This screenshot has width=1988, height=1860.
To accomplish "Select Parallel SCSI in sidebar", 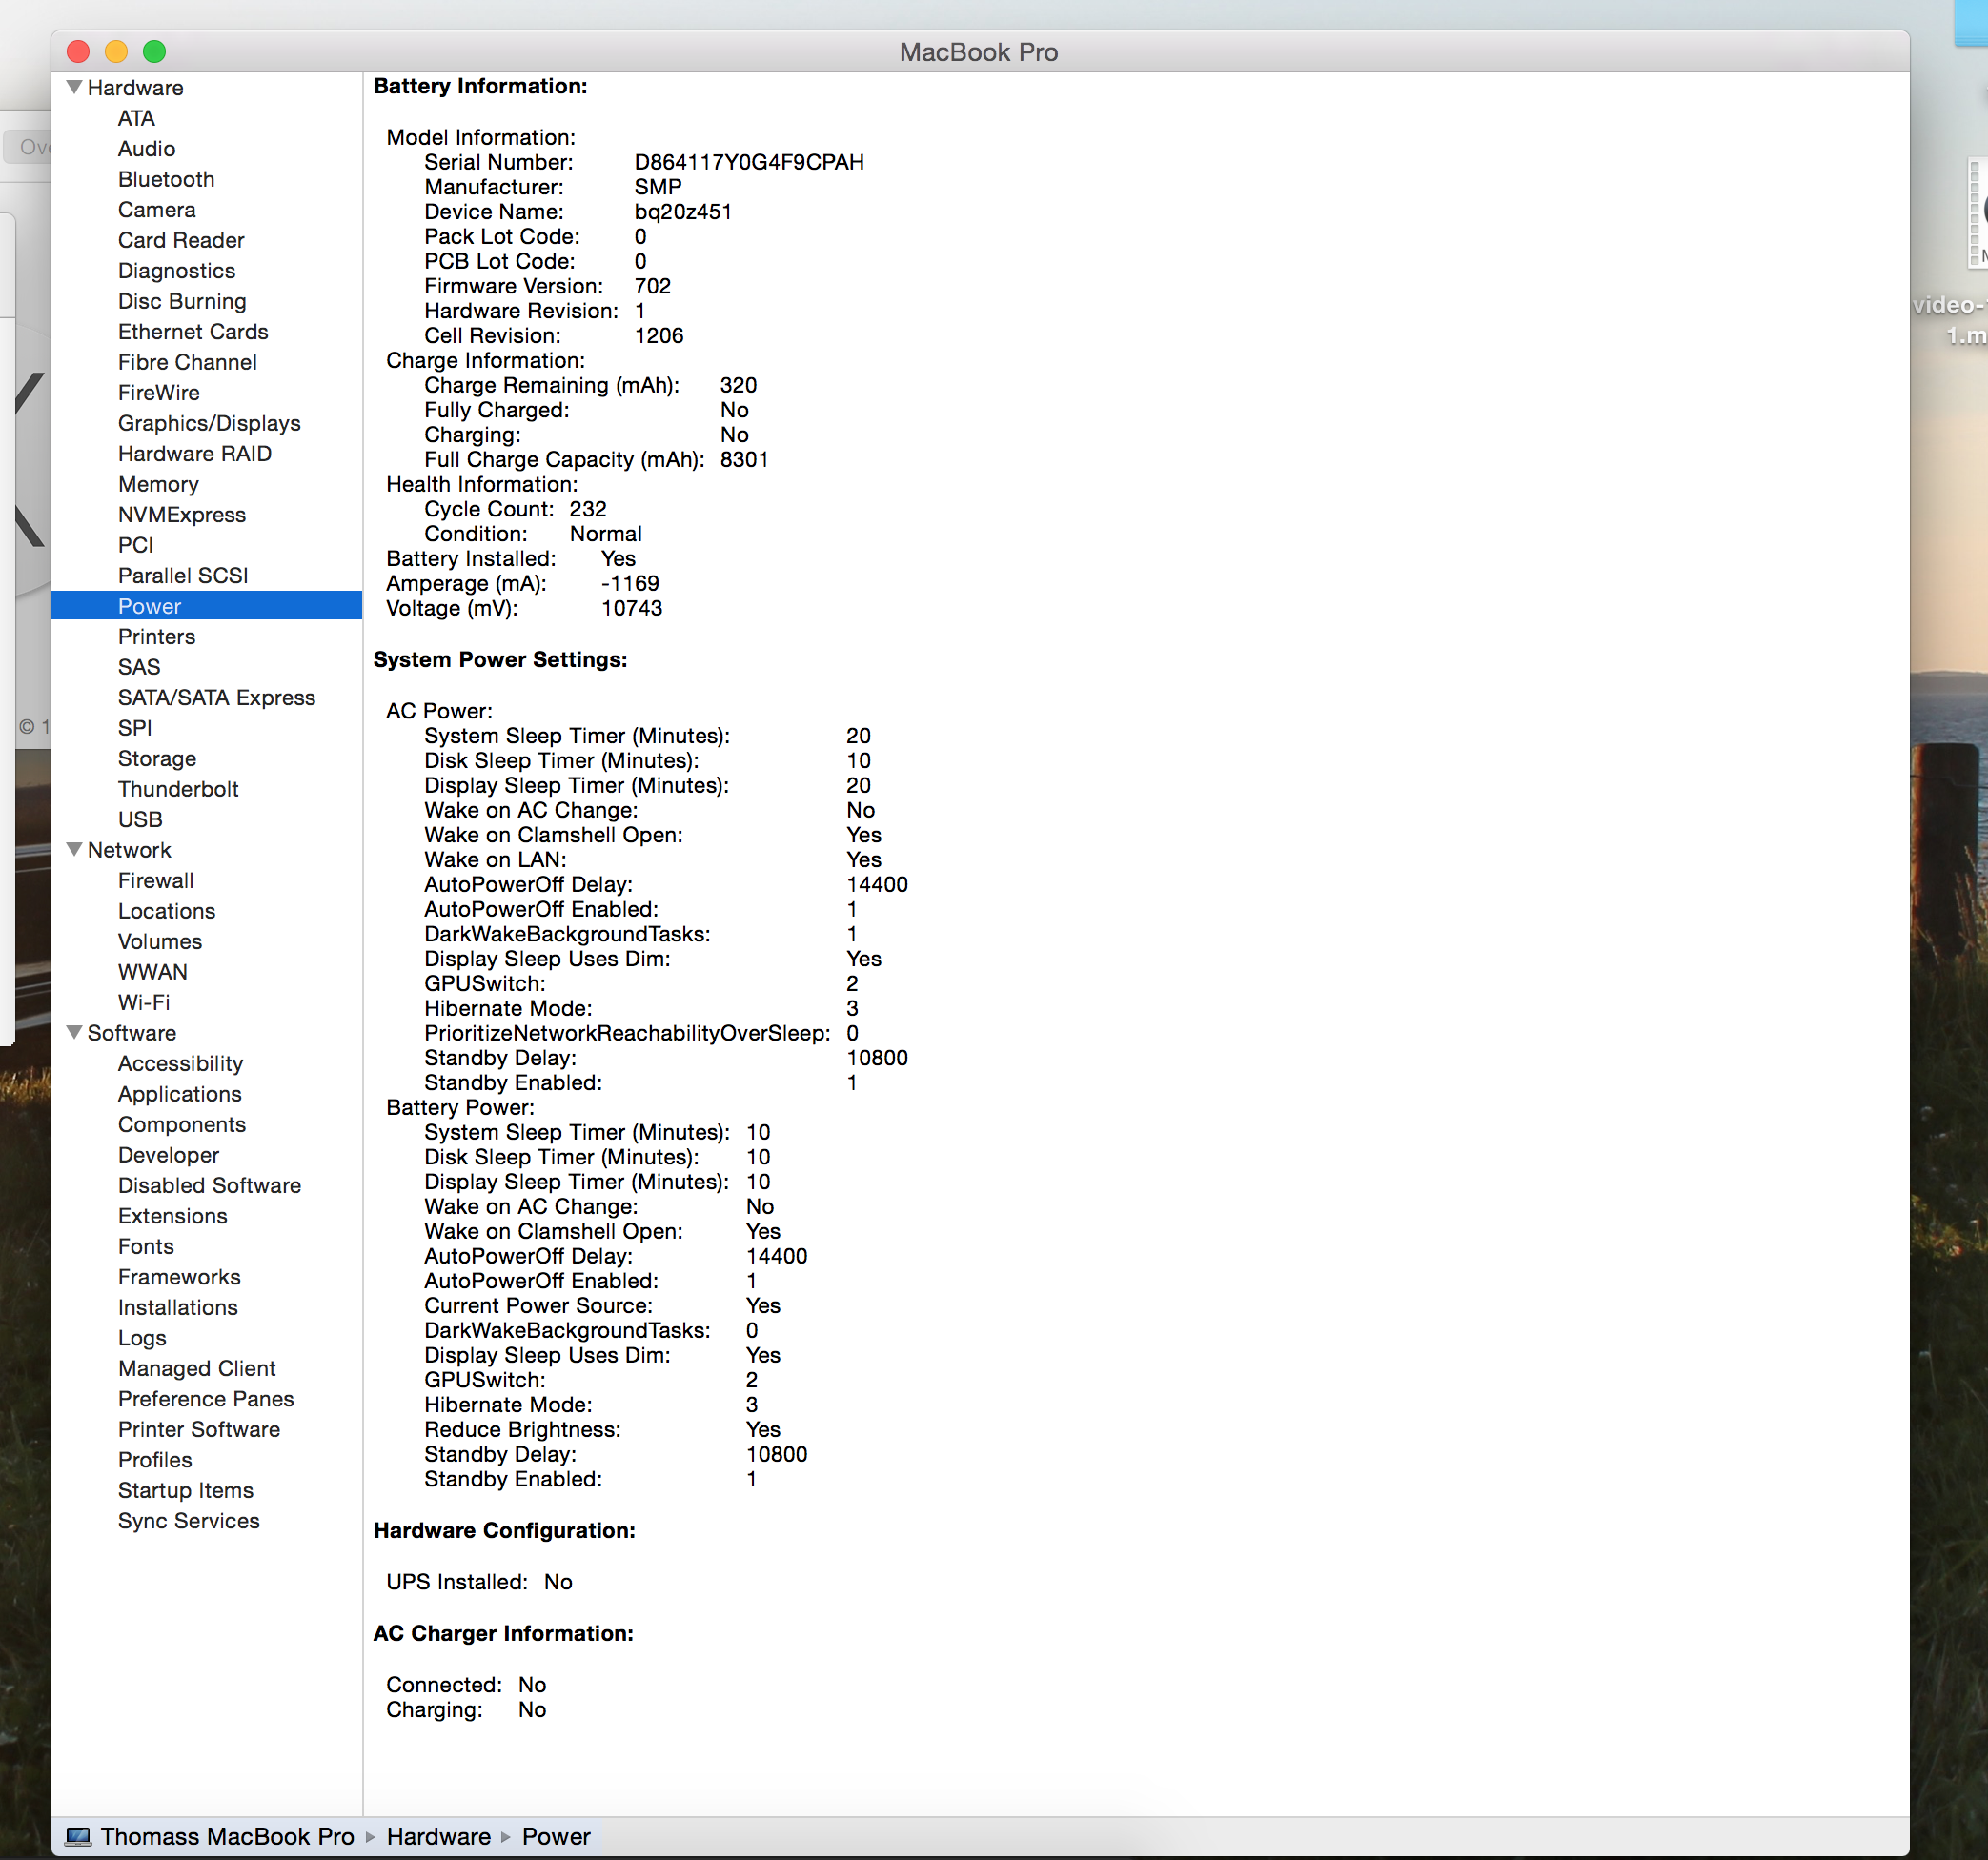I will [x=183, y=575].
